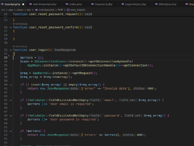Click 'toArray' call on line 38

(x=61, y=77)
